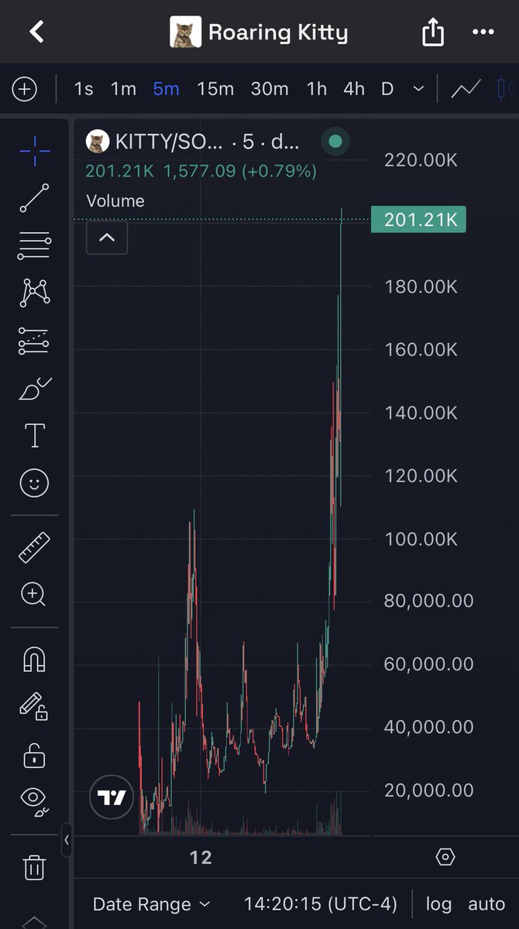The height and width of the screenshot is (929, 519).
Task: Tap the share icon in header
Action: tap(433, 32)
